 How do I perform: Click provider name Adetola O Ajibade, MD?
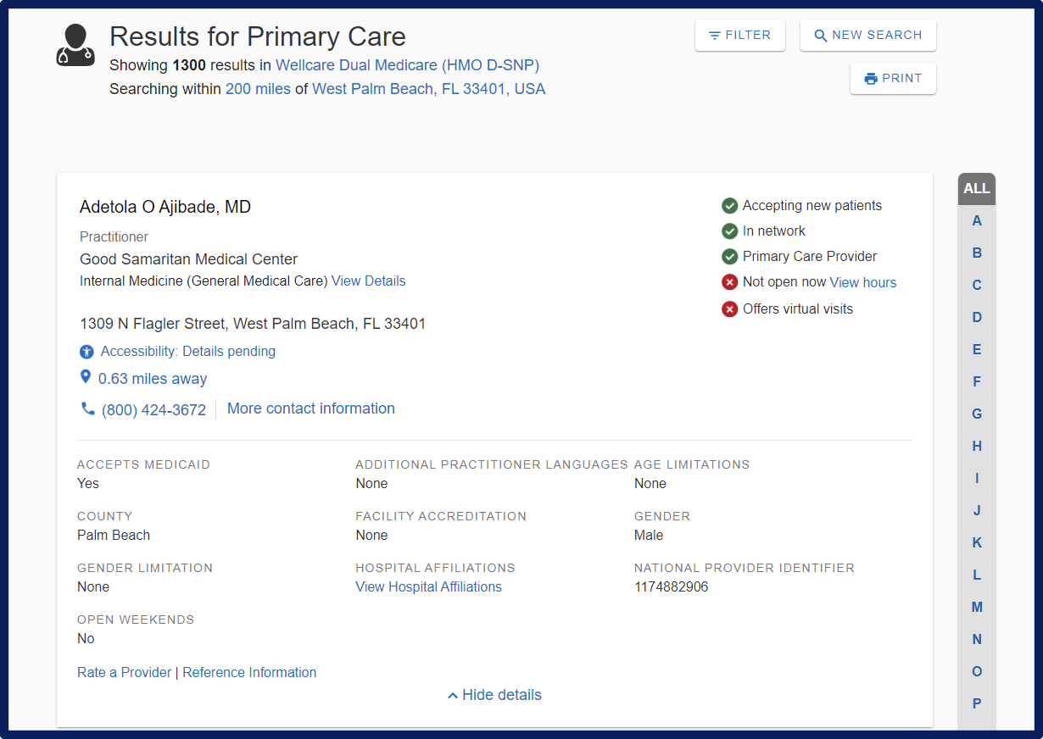click(165, 208)
